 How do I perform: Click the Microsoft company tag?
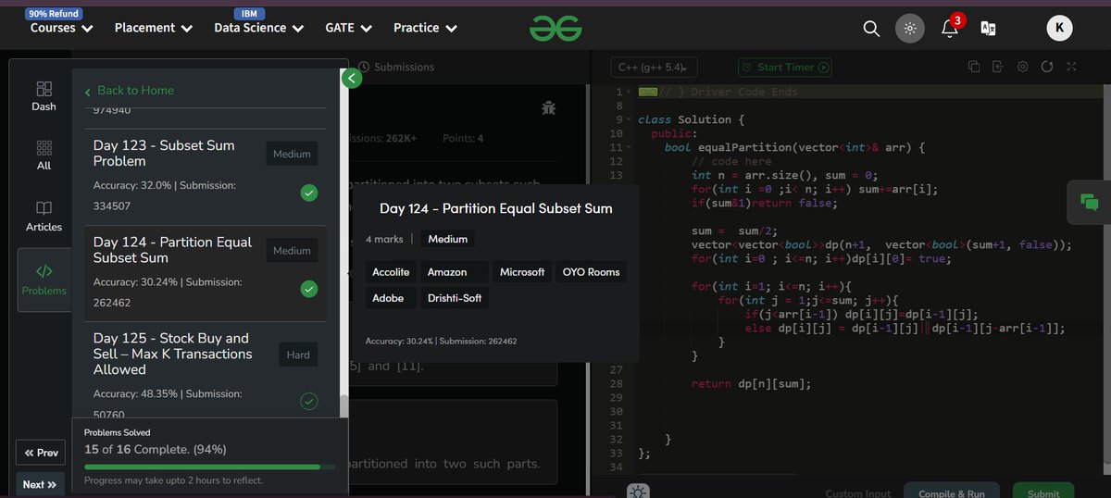[x=522, y=272]
